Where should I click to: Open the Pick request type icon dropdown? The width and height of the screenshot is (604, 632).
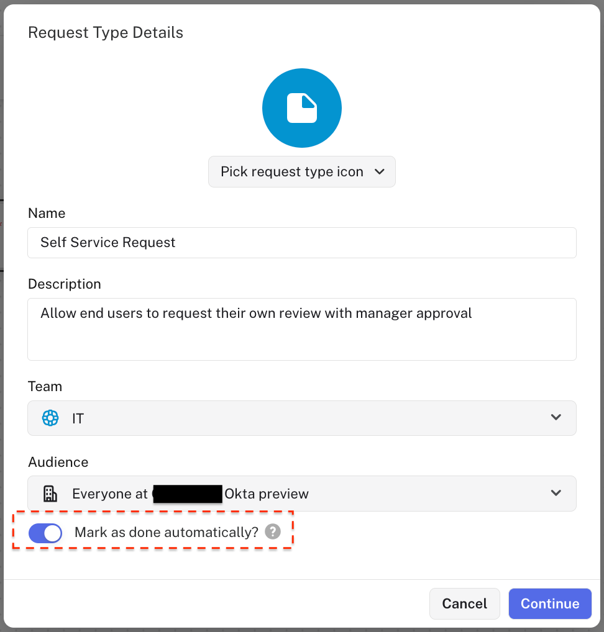click(x=302, y=171)
